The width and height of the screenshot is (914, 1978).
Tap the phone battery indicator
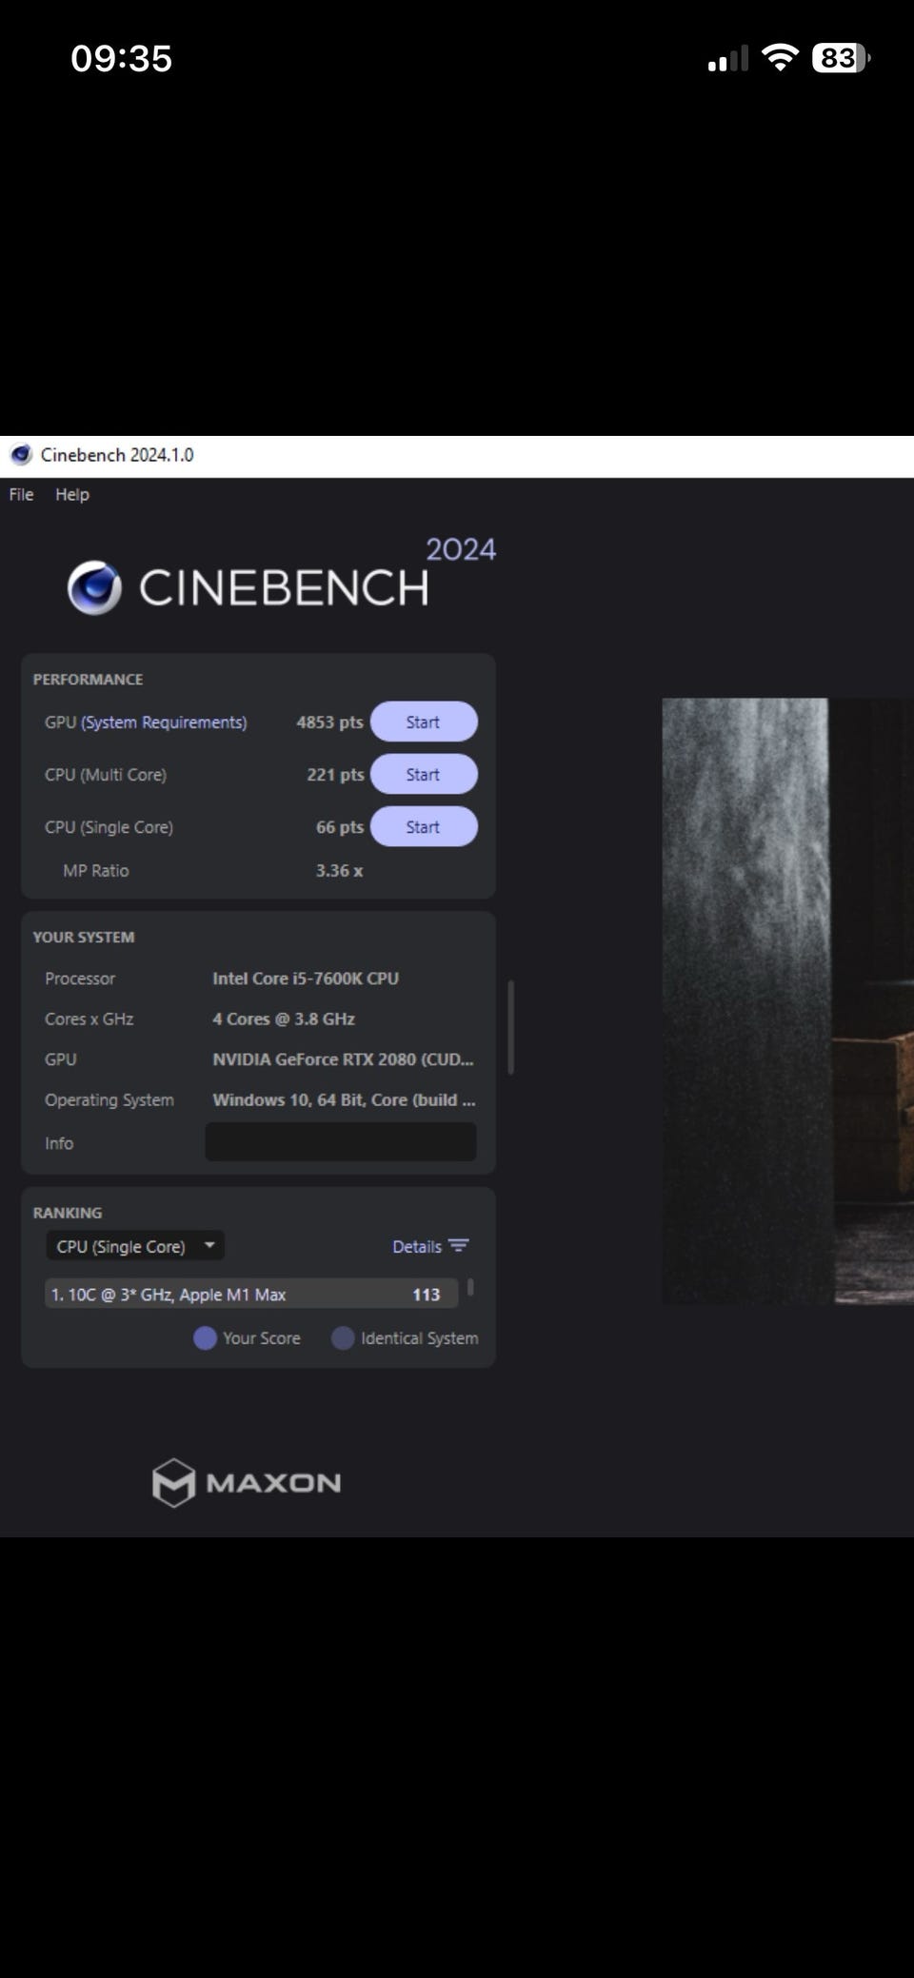[x=842, y=58]
